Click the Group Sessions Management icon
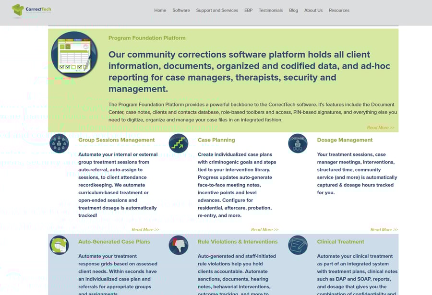The height and width of the screenshot is (295, 432). pyautogui.click(x=59, y=143)
